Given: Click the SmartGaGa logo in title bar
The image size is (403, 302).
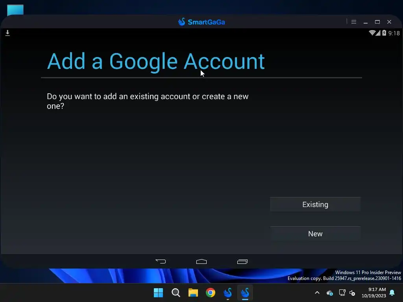Looking at the screenshot, I should (201, 22).
